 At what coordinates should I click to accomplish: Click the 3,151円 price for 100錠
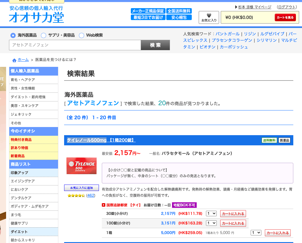click(168, 223)
